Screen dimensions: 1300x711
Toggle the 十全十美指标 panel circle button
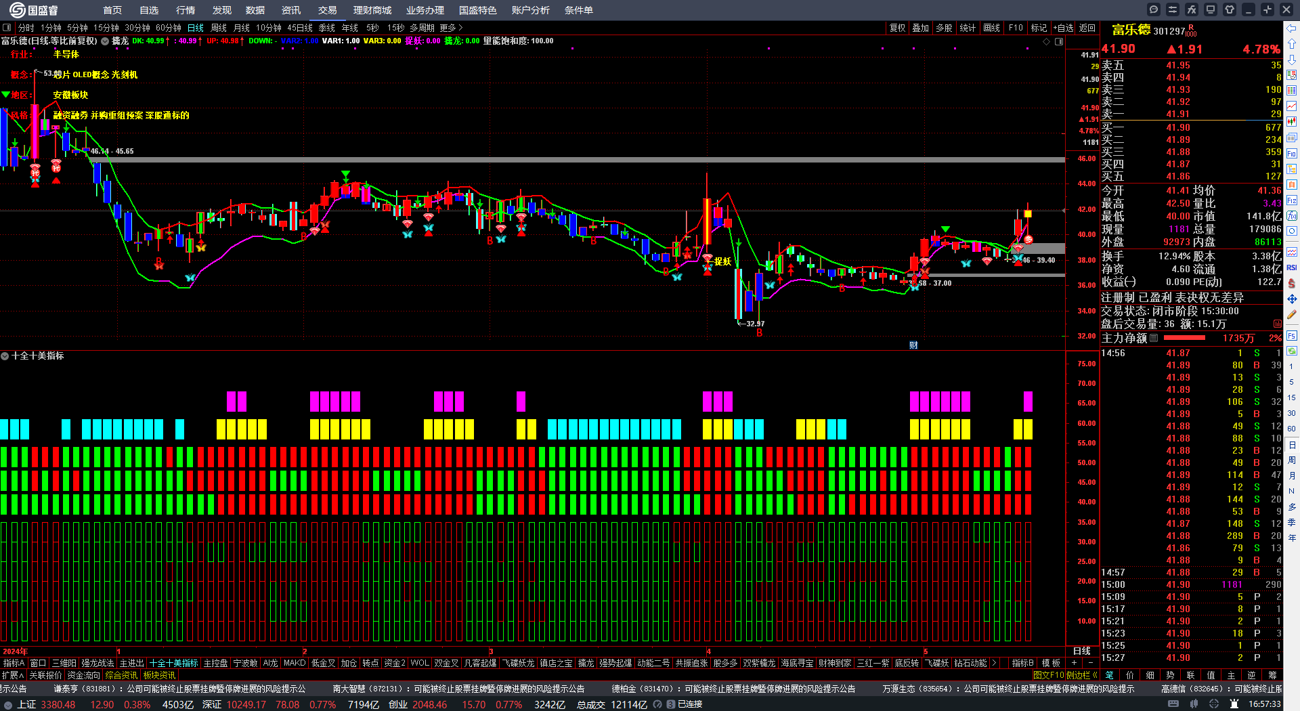[5, 355]
